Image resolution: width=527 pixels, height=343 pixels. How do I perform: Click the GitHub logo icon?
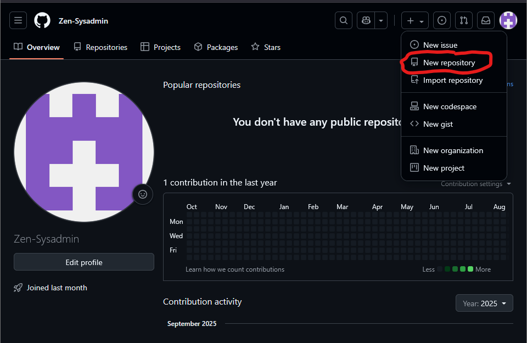coord(42,21)
